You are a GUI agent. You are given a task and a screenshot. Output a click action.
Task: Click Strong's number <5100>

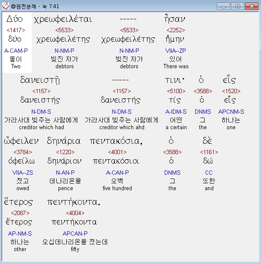(176, 91)
